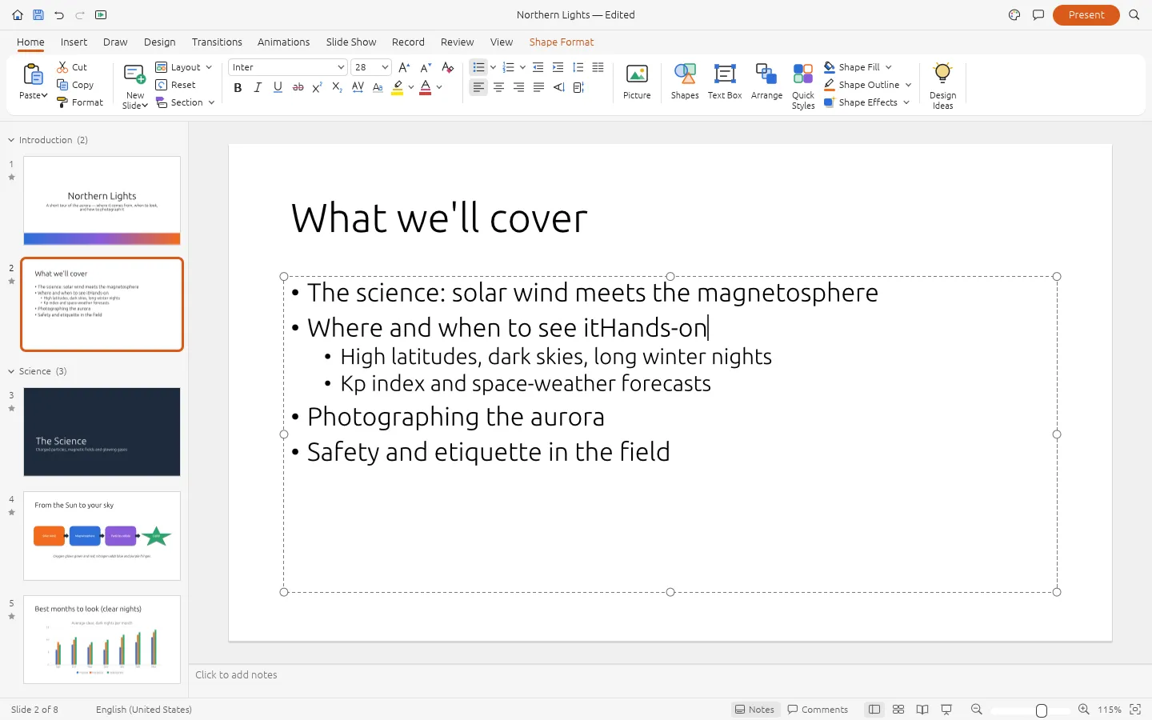Open the font size dropdown showing 28
The width and height of the screenshot is (1152, 720).
pyautogui.click(x=371, y=67)
